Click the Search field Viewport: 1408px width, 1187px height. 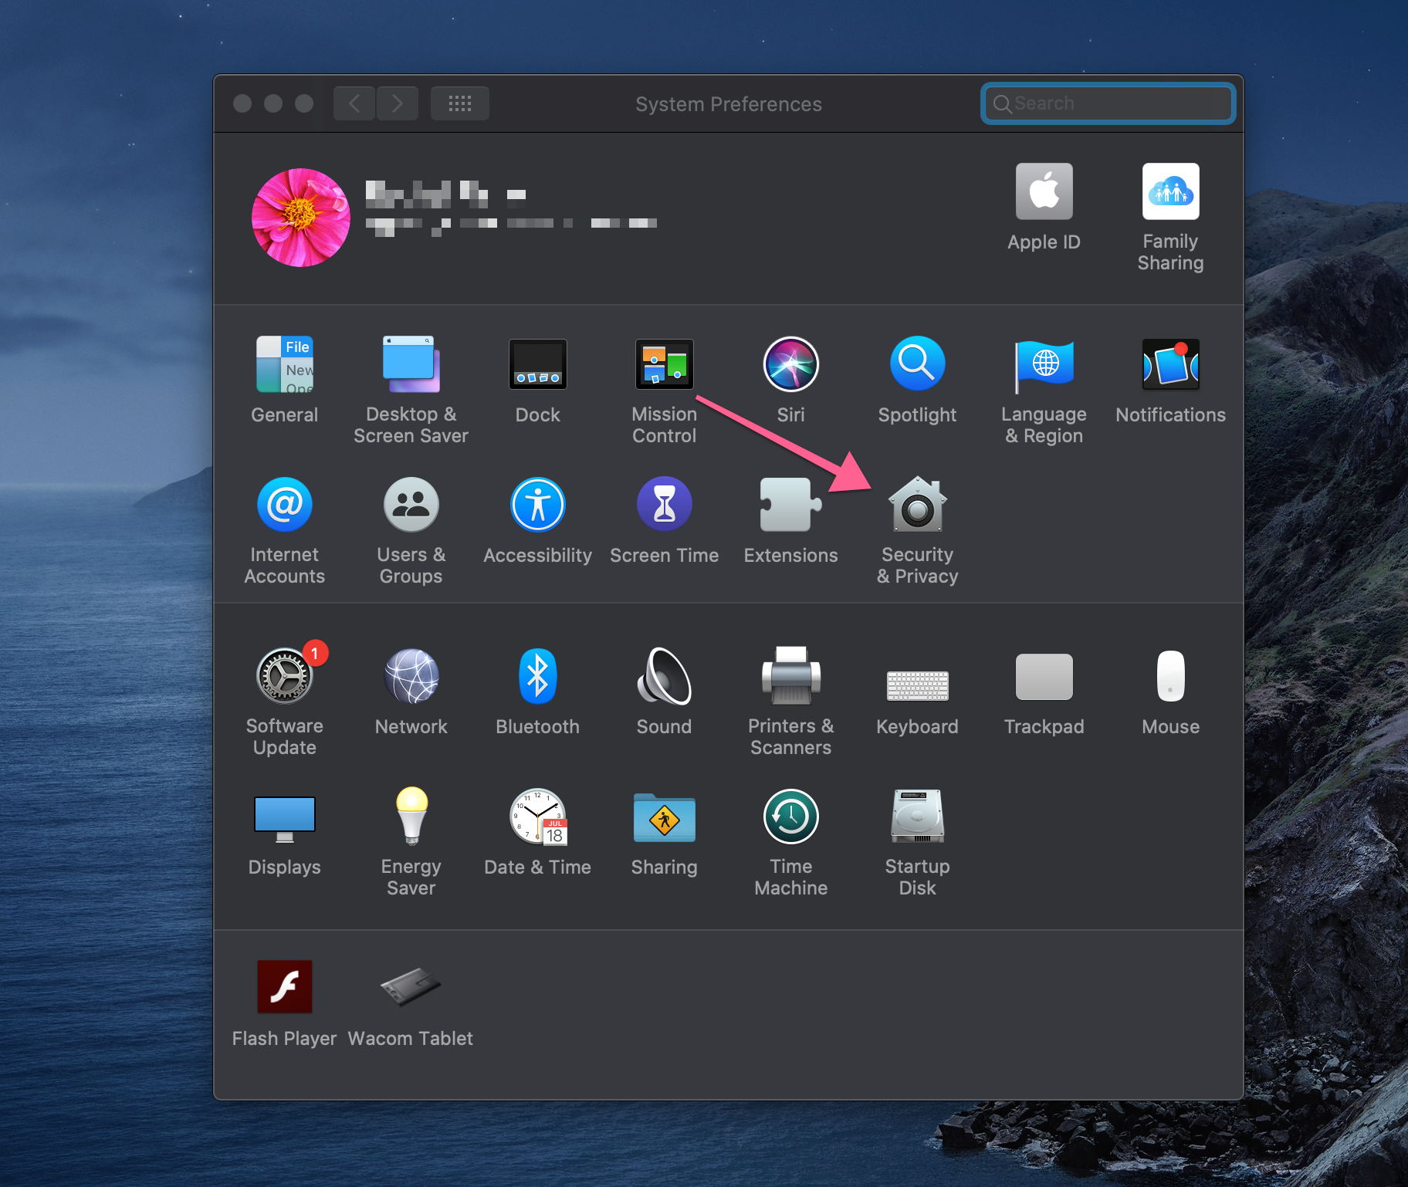point(1108,103)
